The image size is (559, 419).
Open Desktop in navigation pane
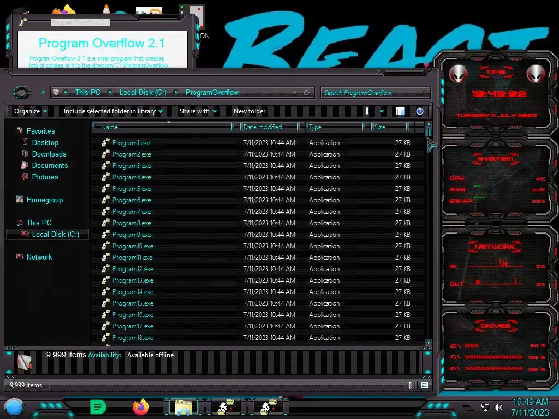[45, 142]
